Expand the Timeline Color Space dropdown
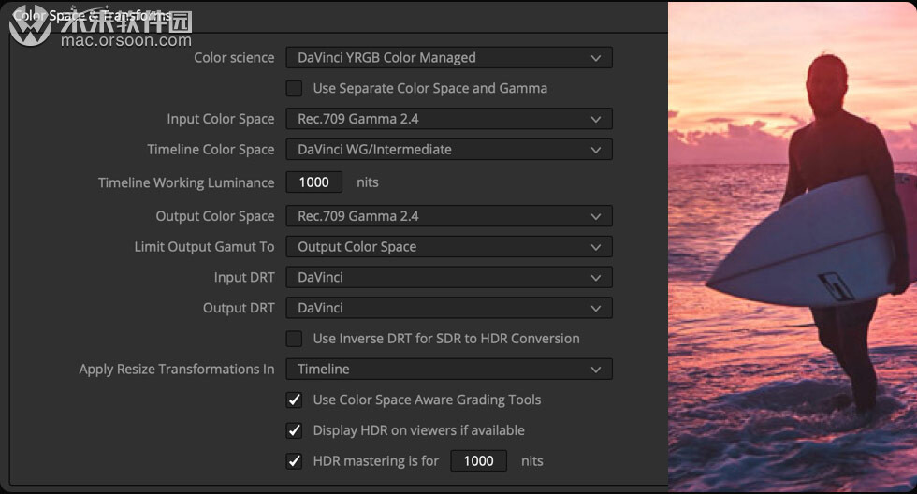Image resolution: width=917 pixels, height=494 pixels. (449, 150)
